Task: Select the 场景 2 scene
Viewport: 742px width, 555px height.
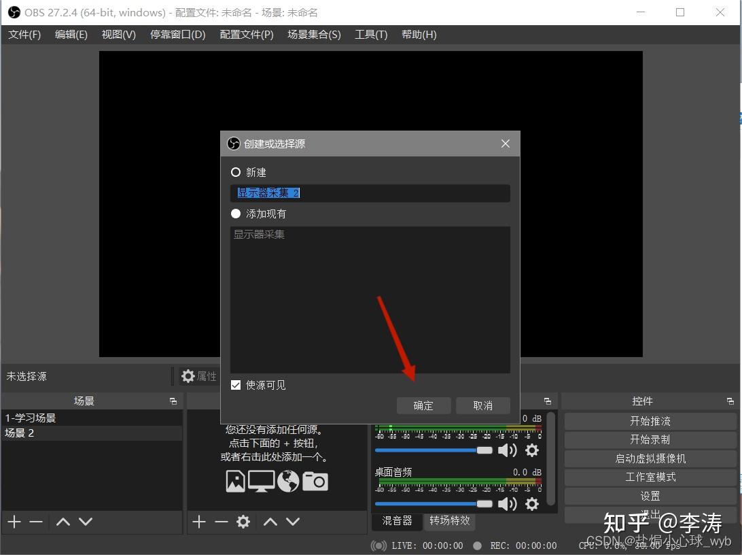Action: click(x=92, y=433)
